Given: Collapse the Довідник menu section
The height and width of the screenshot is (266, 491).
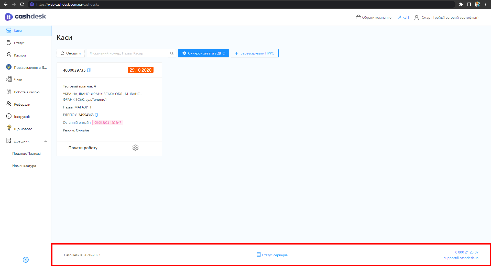Looking at the screenshot, I should pyautogui.click(x=45, y=141).
